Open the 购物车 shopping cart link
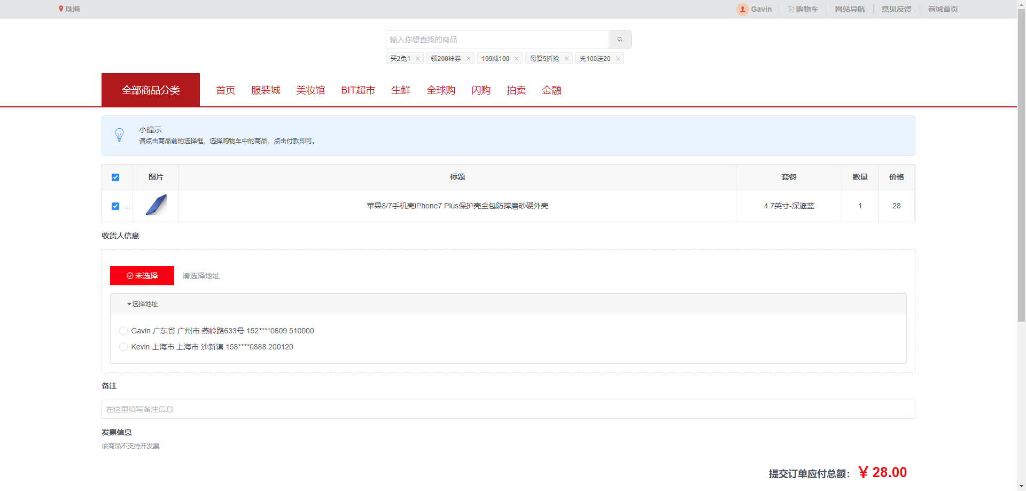 point(803,9)
